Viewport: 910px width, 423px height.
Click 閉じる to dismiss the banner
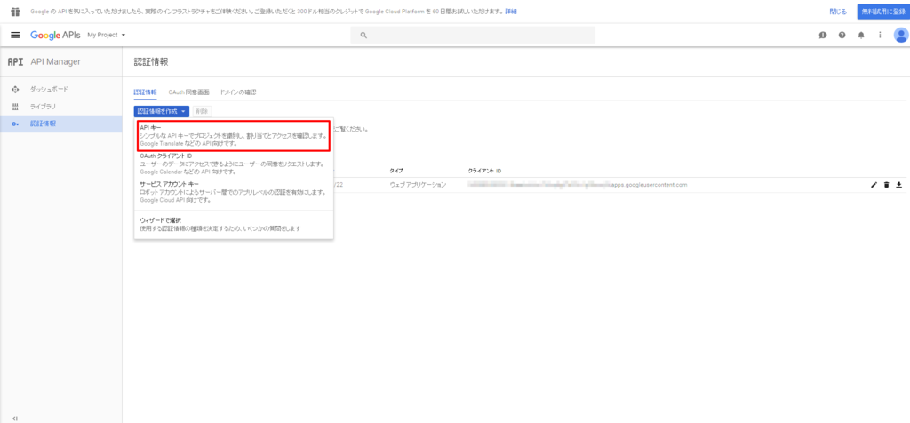coord(838,11)
